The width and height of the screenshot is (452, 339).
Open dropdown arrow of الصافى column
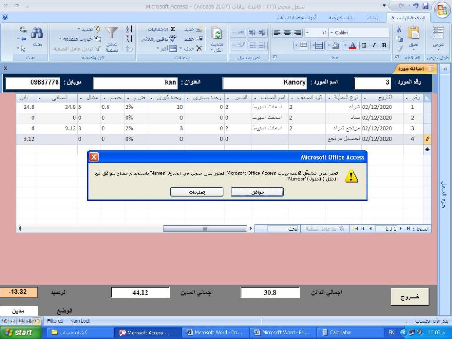point(39,98)
